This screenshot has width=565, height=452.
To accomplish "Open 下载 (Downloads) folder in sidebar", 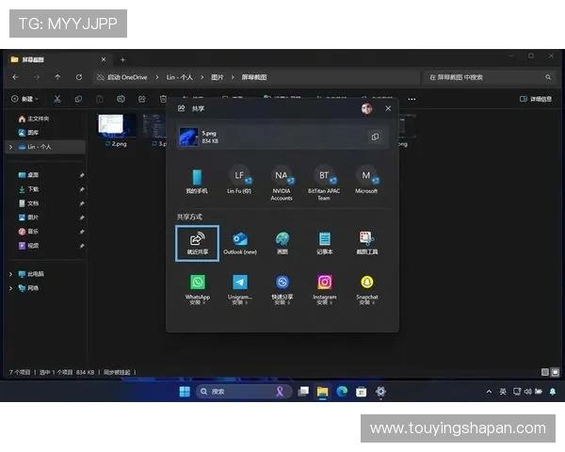I will coord(33,189).
